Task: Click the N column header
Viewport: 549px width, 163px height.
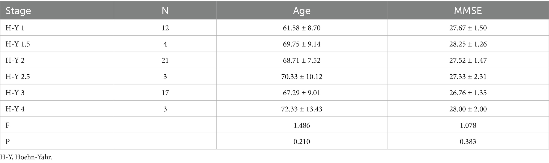Action: point(165,11)
